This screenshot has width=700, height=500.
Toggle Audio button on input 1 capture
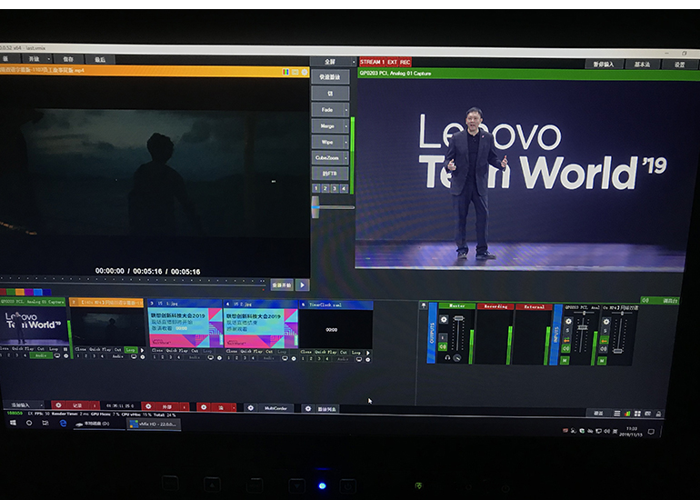(41, 355)
